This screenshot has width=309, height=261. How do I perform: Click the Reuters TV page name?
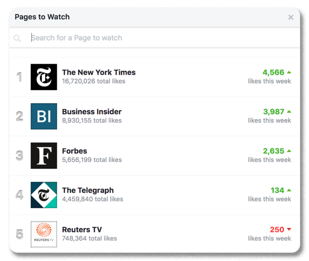click(82, 230)
